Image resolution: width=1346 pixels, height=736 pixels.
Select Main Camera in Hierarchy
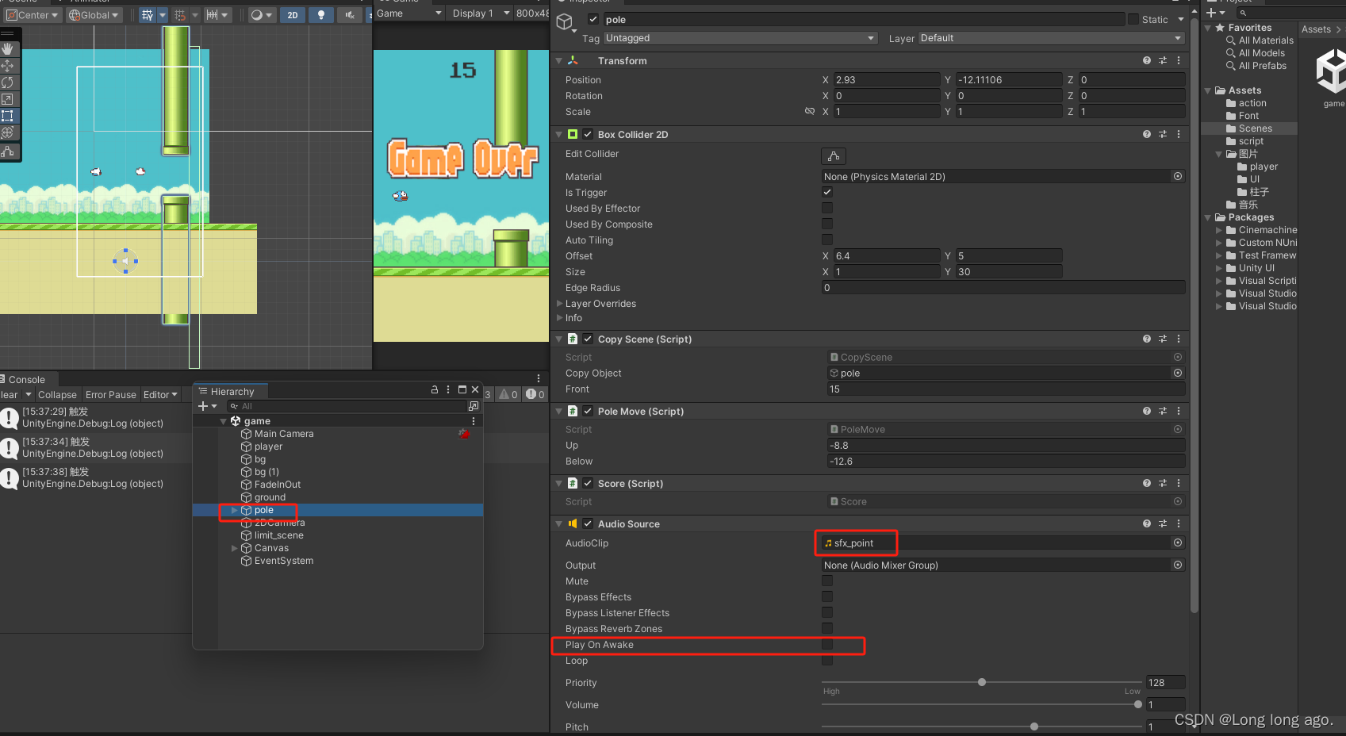coord(284,434)
